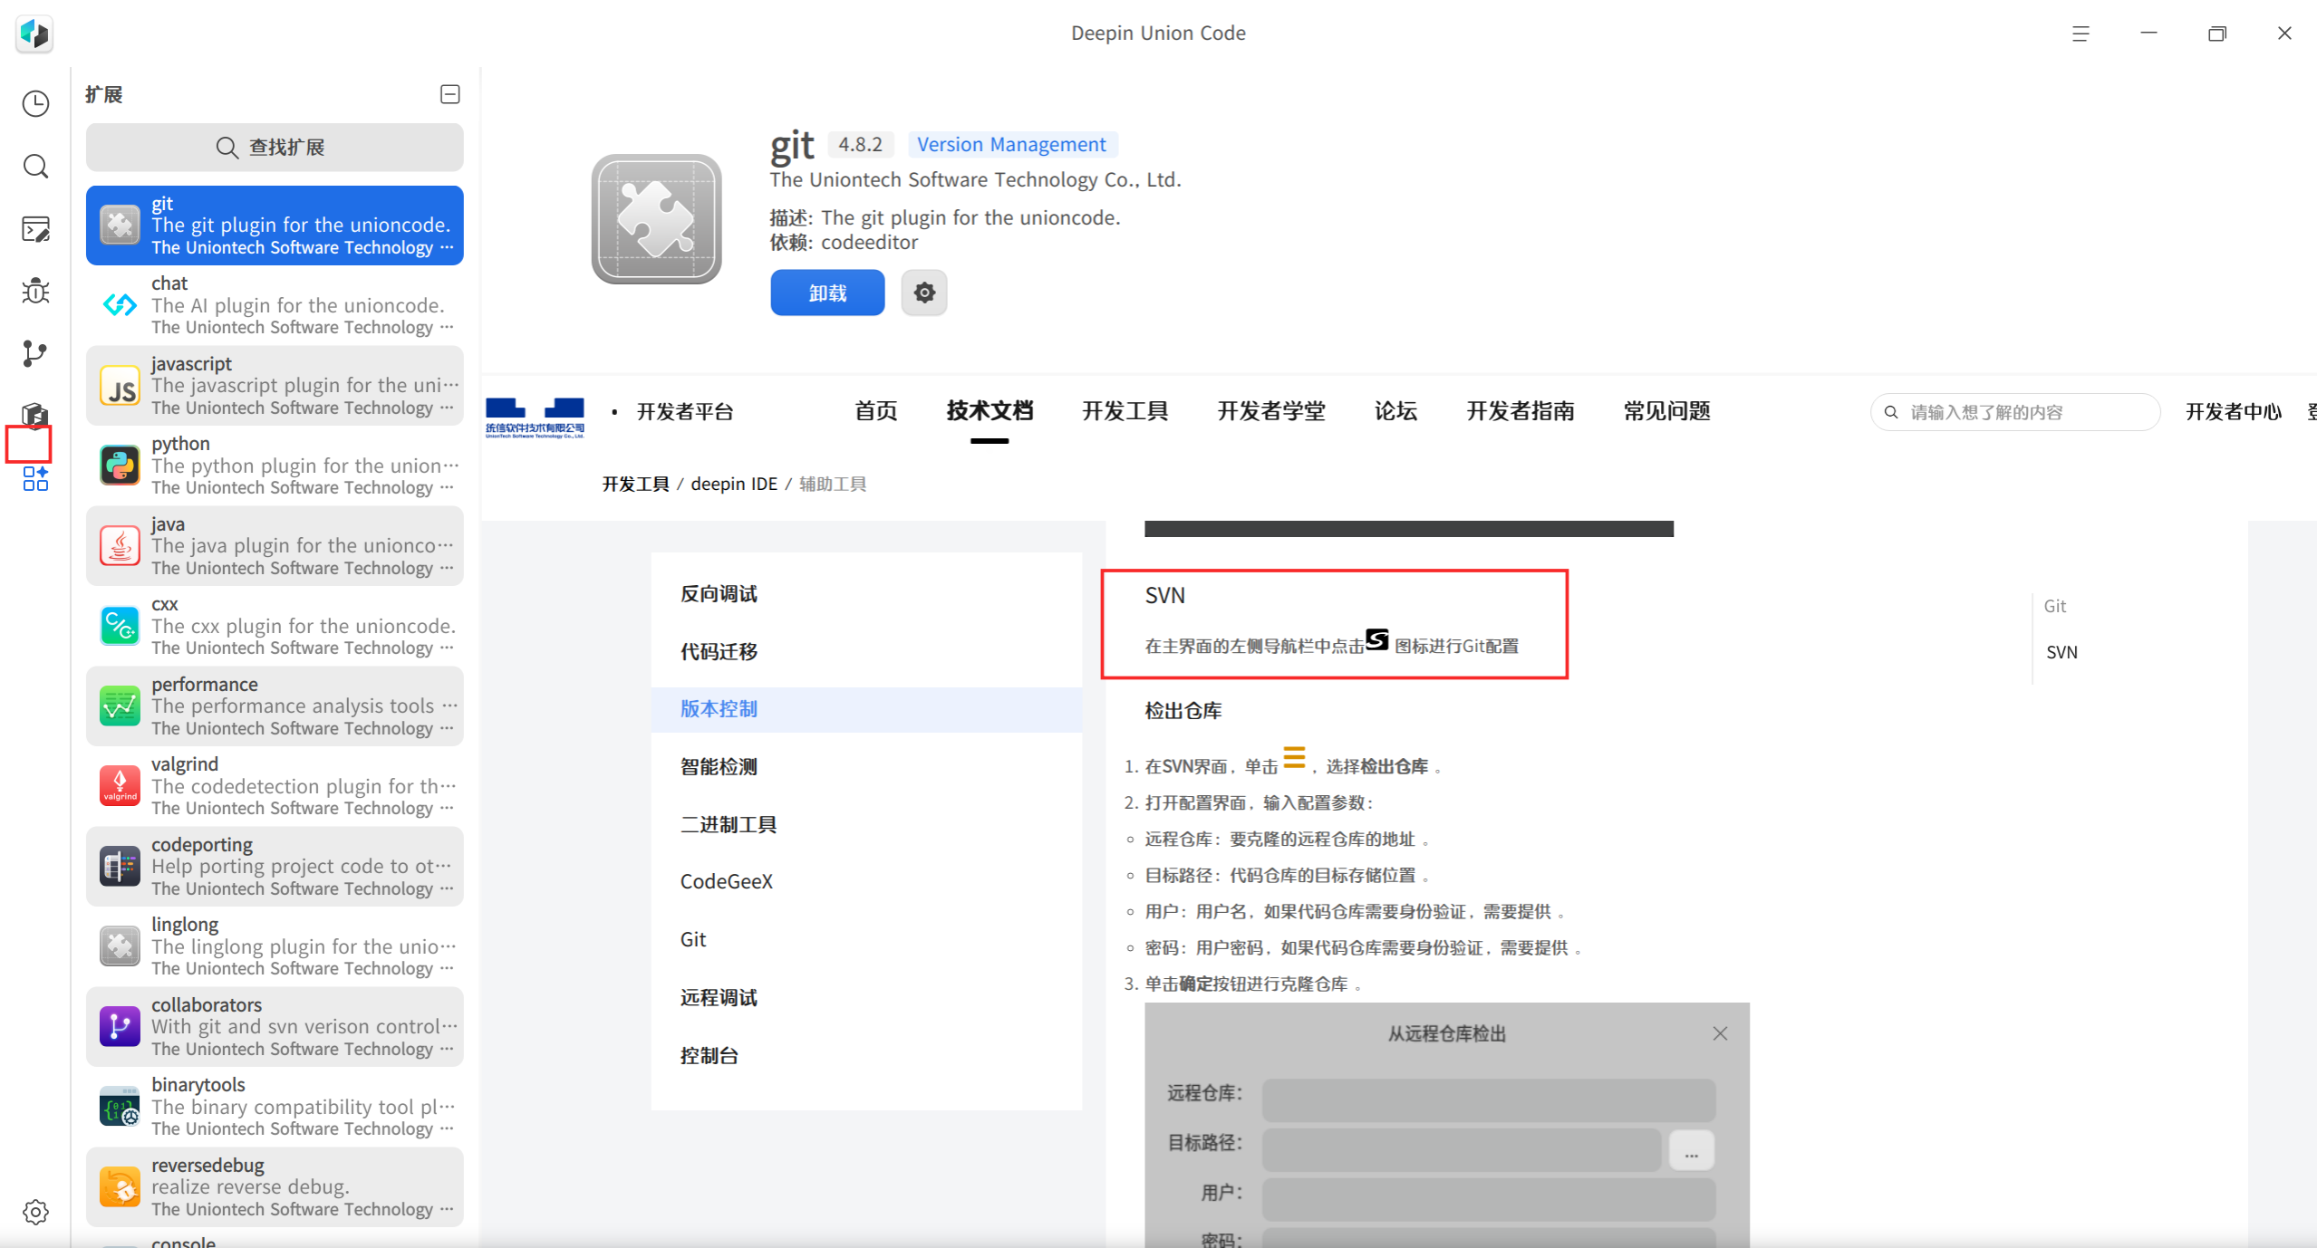This screenshot has height=1248, width=2317.
Task: Open the 开发者学堂 tab
Action: (1271, 411)
